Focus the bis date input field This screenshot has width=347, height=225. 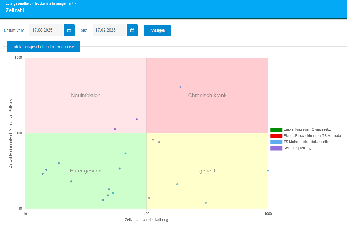[109, 30]
